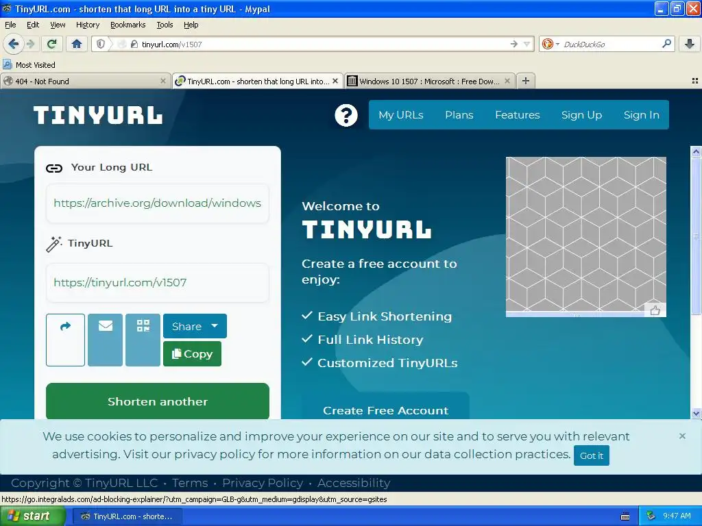Open the downloads arrow button
The width and height of the screenshot is (702, 526).
point(690,44)
